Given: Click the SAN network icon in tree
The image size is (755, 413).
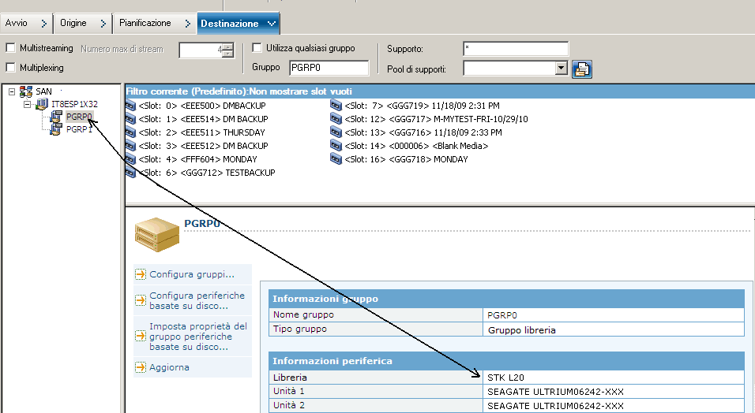Looking at the screenshot, I should (x=26, y=91).
